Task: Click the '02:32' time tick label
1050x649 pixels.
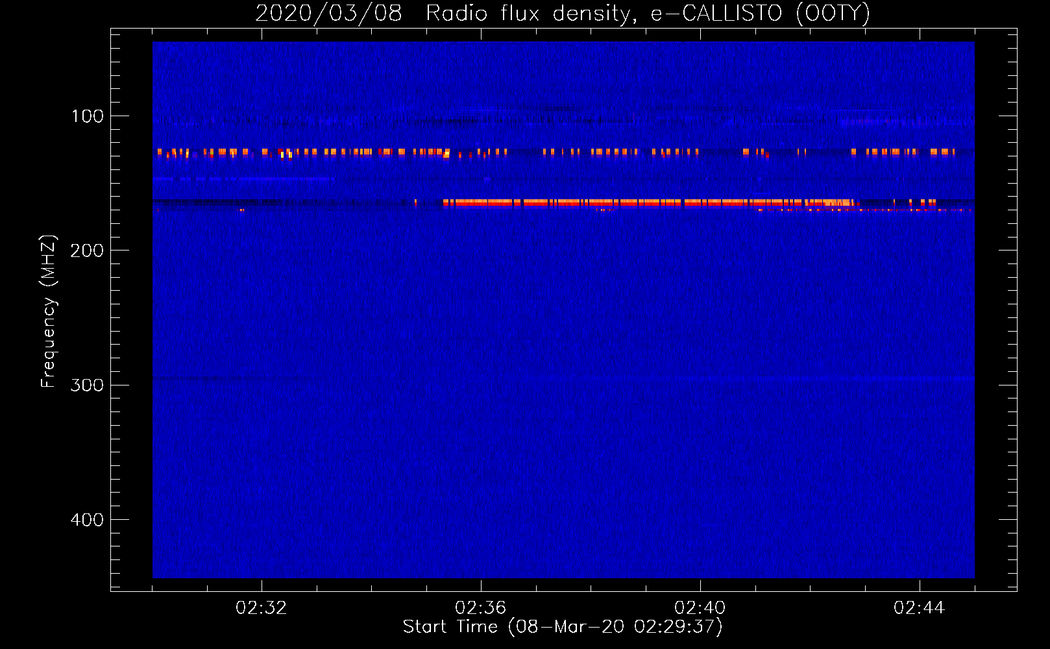Action: (x=262, y=608)
